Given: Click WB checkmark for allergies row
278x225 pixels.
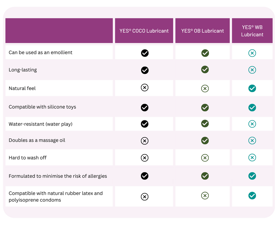Looking at the screenshot, I should click(x=252, y=176).
